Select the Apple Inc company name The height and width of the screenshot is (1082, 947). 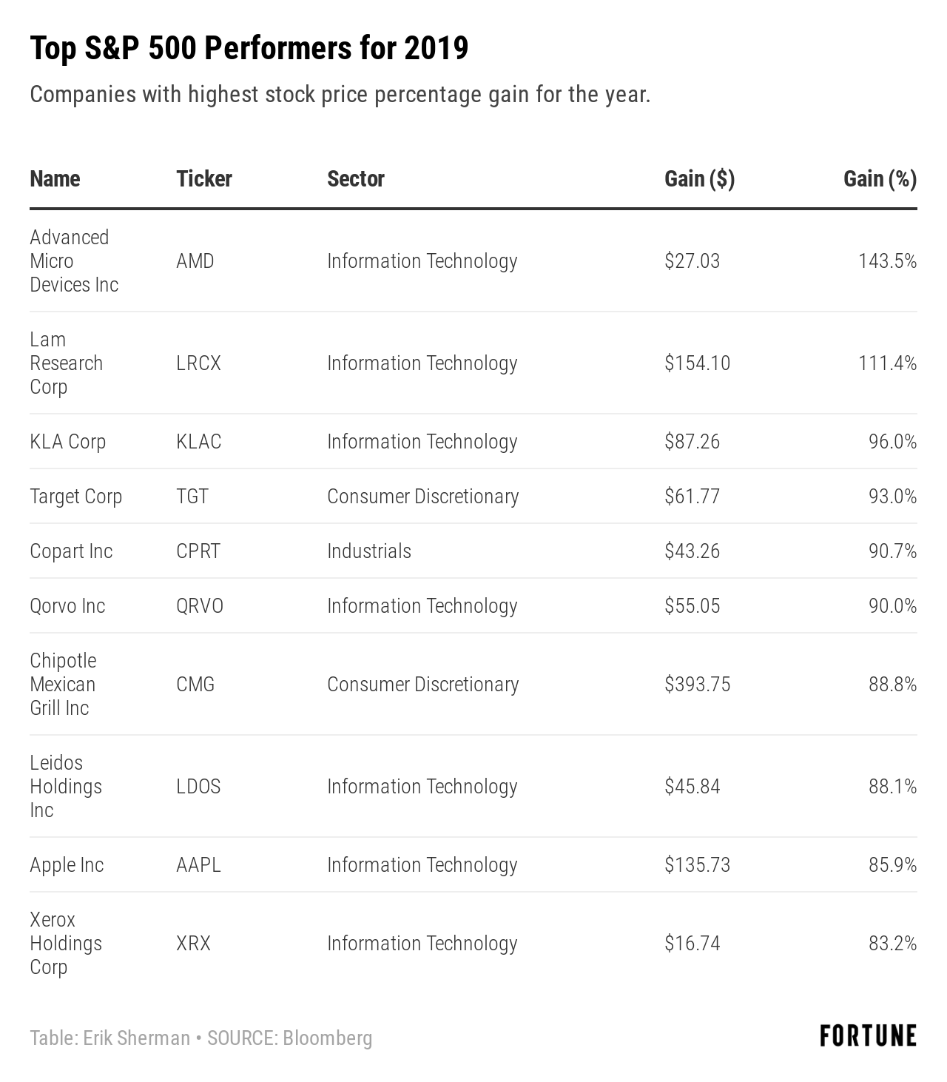(x=67, y=865)
